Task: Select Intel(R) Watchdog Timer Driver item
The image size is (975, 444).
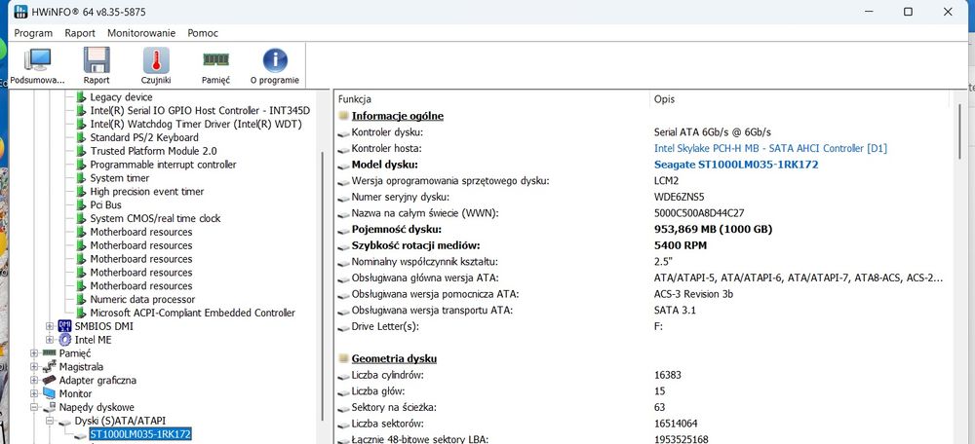Action: coord(196,124)
